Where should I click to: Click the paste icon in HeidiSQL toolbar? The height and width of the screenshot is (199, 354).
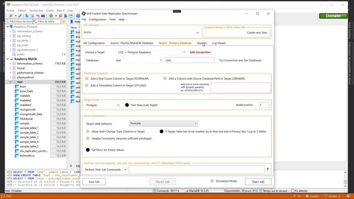(32, 16)
